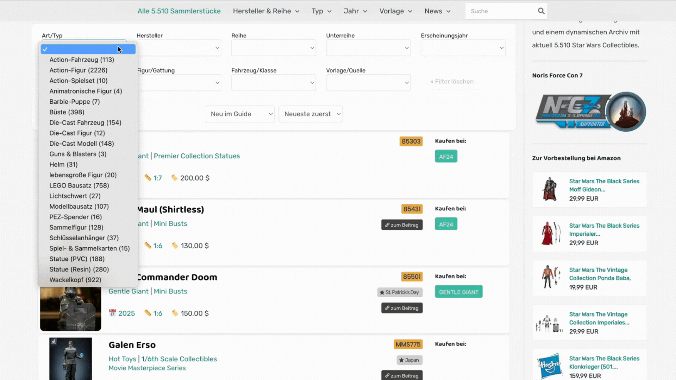The width and height of the screenshot is (676, 380).
Task: Click the Hasbro logo thumbnail
Action: 550,366
